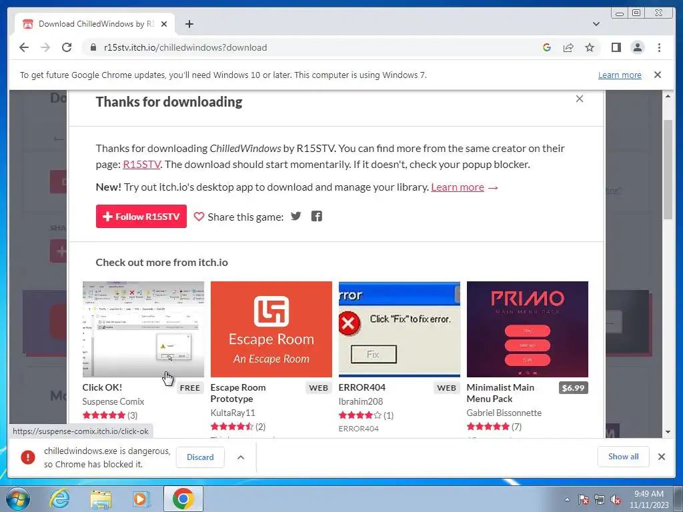Open KultaRay11 author page
The width and height of the screenshot is (683, 512).
pos(233,413)
